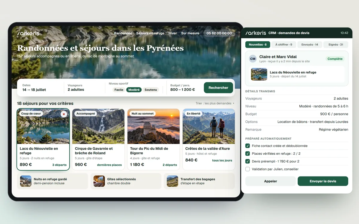Click the heart favorite icon on Lacs du Néouvielle card
359x224 pixels.
click(x=63, y=114)
